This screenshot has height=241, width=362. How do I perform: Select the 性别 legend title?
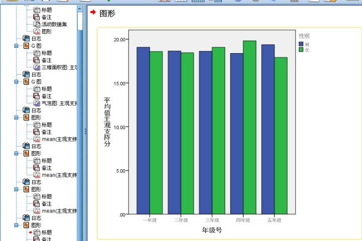click(304, 36)
